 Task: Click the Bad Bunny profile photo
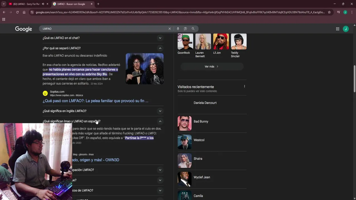185,123
